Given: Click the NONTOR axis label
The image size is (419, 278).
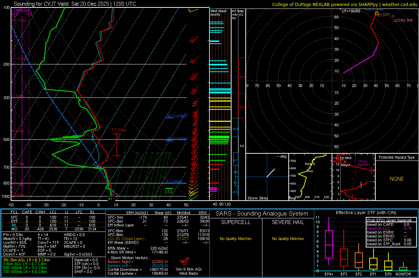Looking at the screenshot, I should [x=403, y=274].
